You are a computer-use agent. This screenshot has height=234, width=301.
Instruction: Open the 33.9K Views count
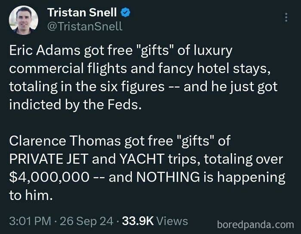point(155,222)
